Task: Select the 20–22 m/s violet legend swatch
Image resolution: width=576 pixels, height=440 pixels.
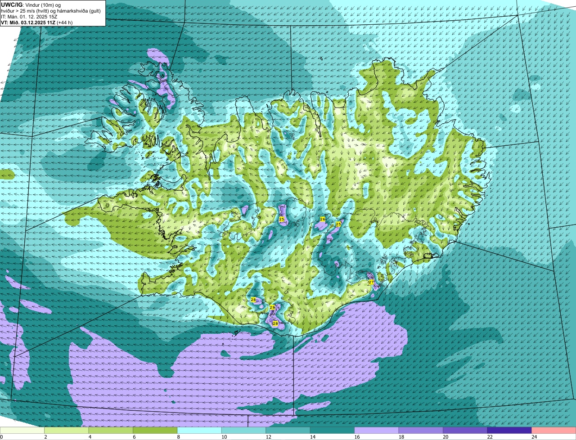Action: point(465,430)
